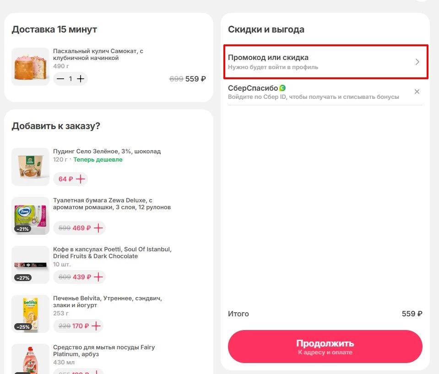
Task: Click the Poetti coffee capsules thumbnail
Action: coord(30,265)
